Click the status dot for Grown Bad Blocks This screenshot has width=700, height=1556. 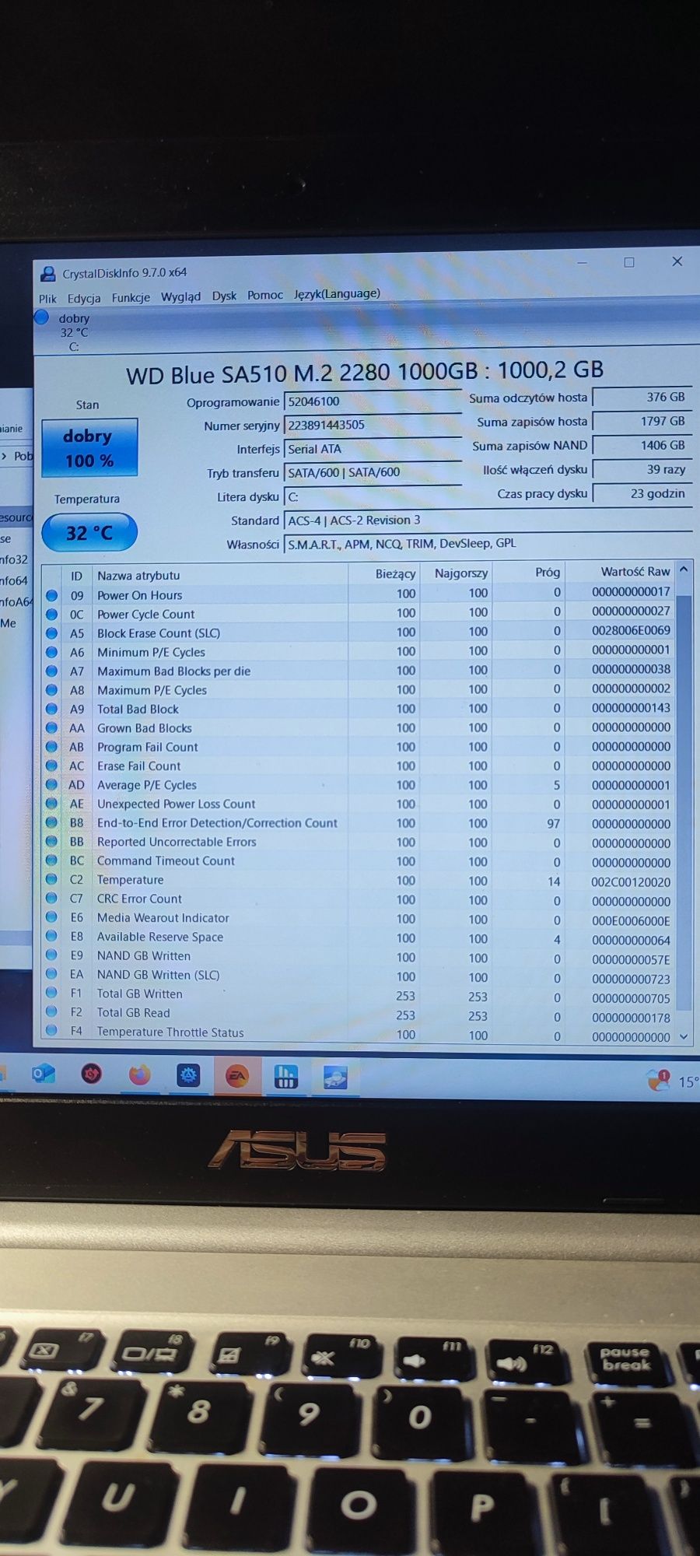(x=51, y=727)
